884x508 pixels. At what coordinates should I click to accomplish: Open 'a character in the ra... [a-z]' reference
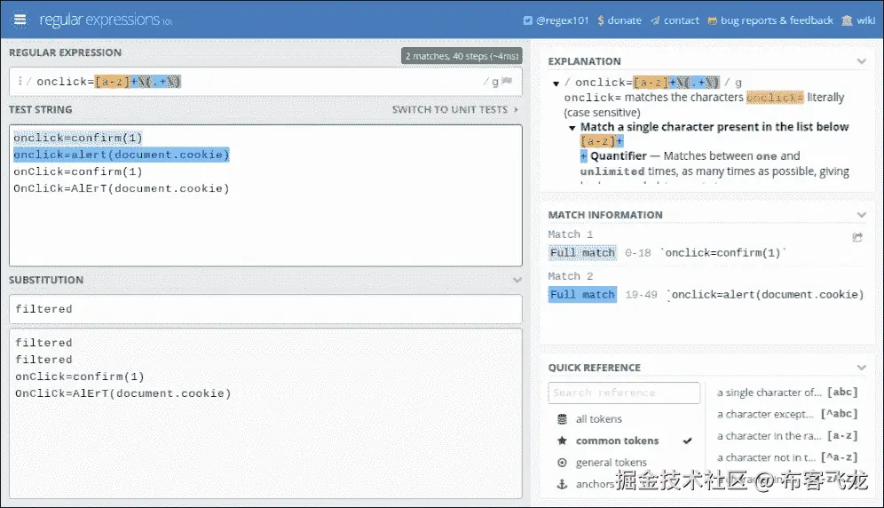tap(787, 436)
